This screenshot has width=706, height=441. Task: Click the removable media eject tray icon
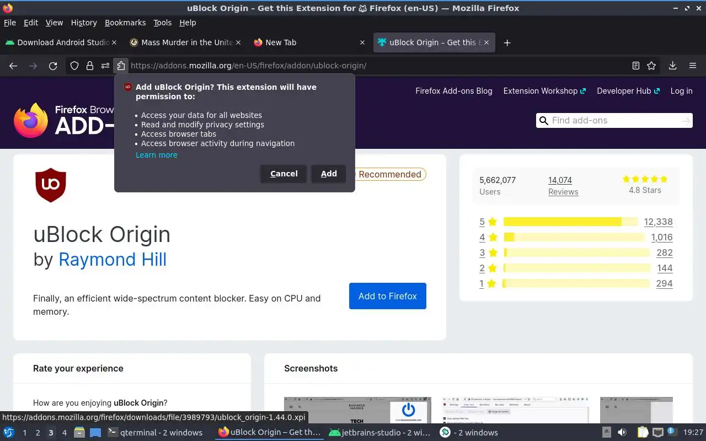606,433
